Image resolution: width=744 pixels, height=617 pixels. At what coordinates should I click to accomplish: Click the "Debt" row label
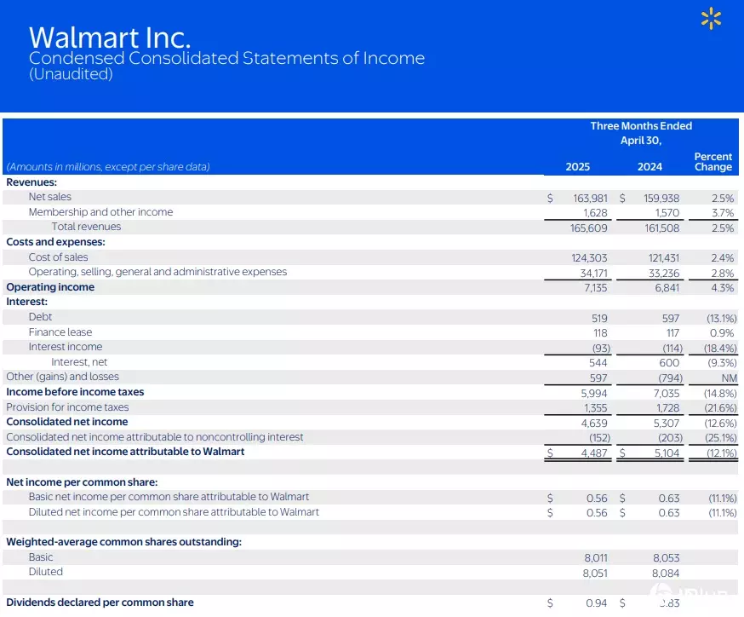(x=40, y=317)
